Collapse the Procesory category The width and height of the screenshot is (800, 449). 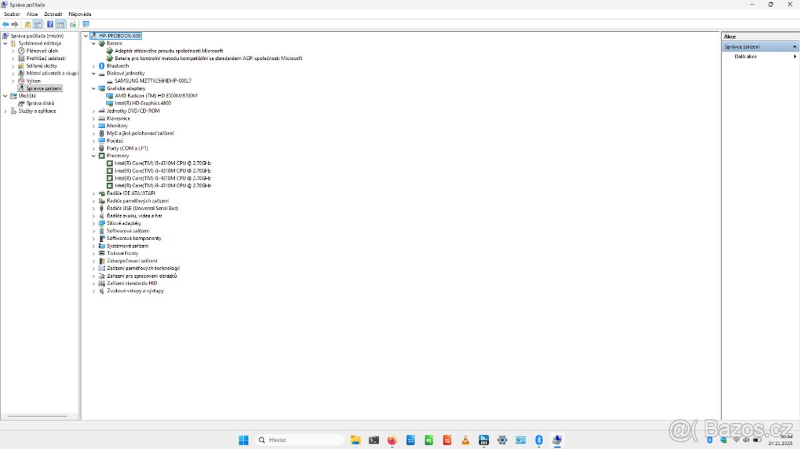tap(93, 155)
